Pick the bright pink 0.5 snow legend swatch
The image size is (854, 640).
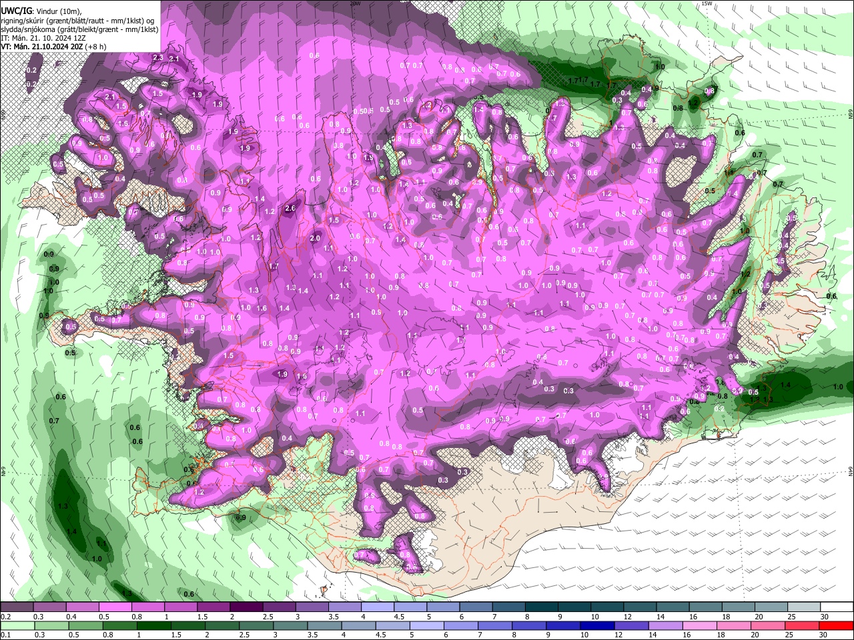click(115, 607)
